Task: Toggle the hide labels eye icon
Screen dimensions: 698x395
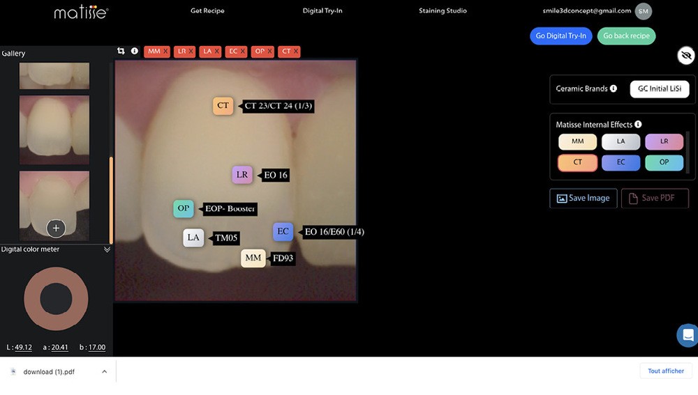Action: pyautogui.click(x=685, y=56)
